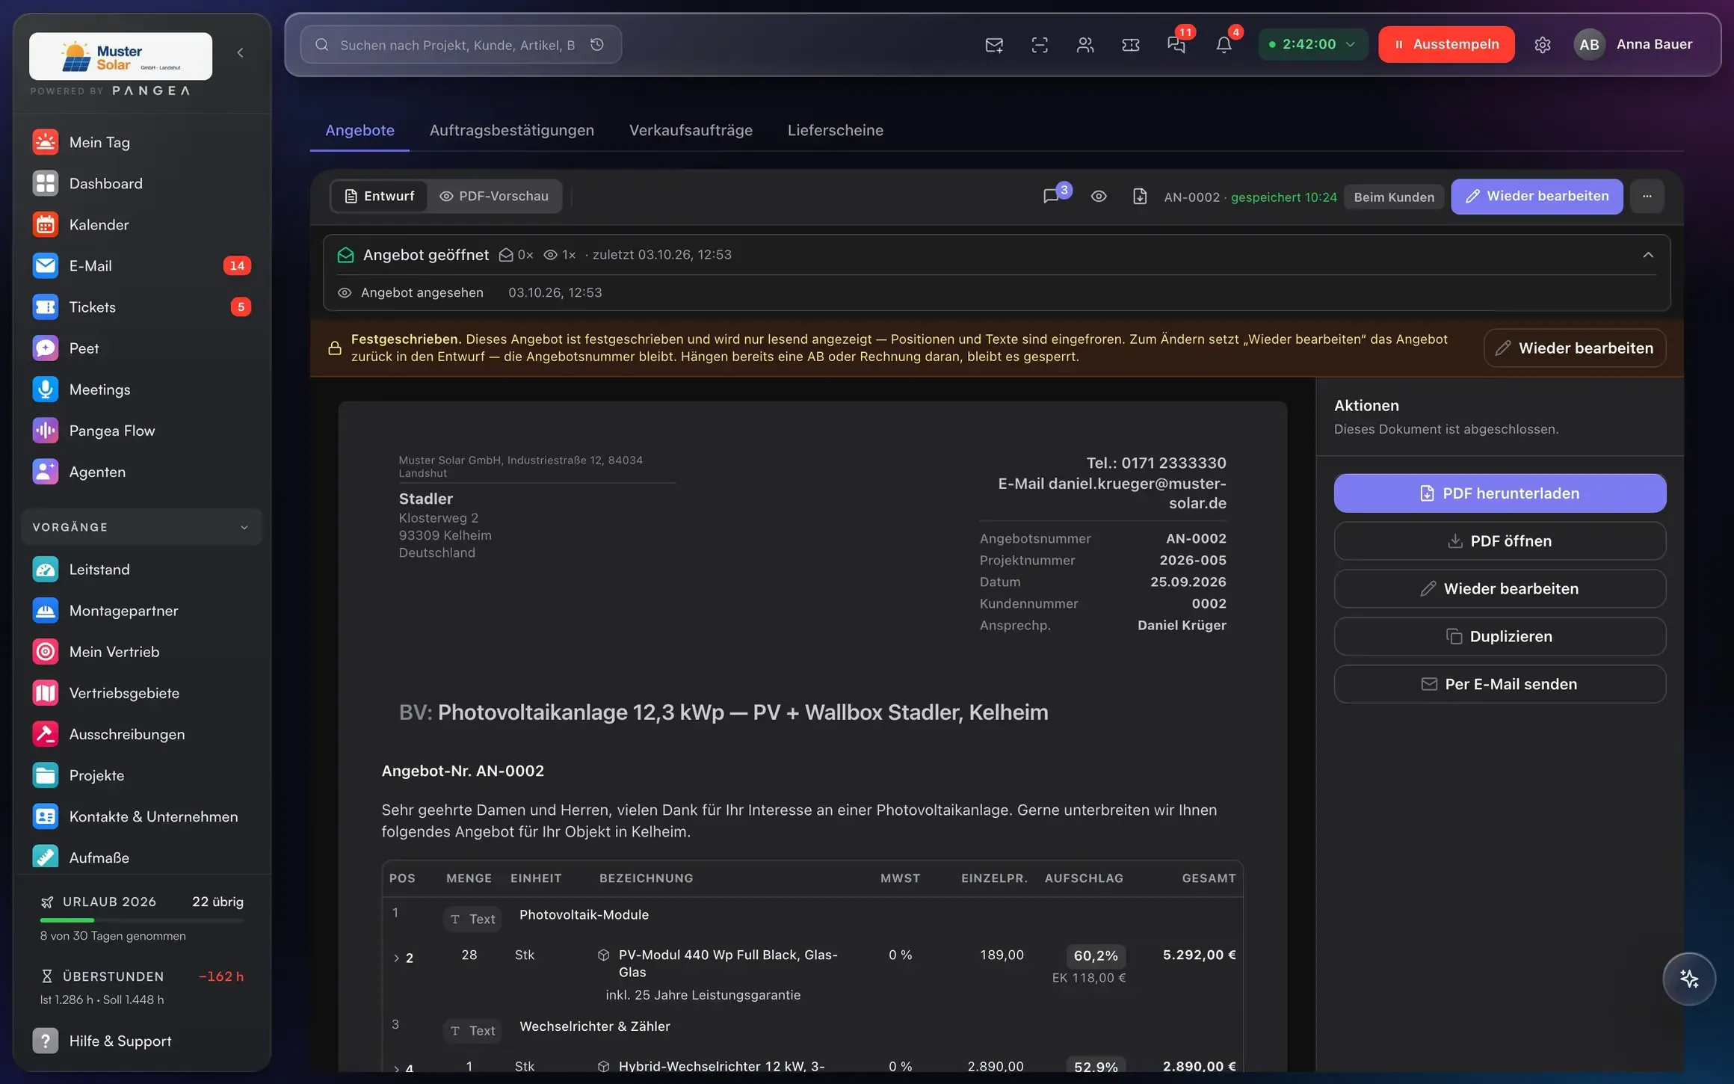Click the Ausstempeln button
Viewport: 1734px width, 1084px height.
click(x=1446, y=44)
